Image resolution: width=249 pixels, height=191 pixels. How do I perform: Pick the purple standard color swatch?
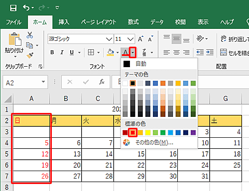pos(193,132)
